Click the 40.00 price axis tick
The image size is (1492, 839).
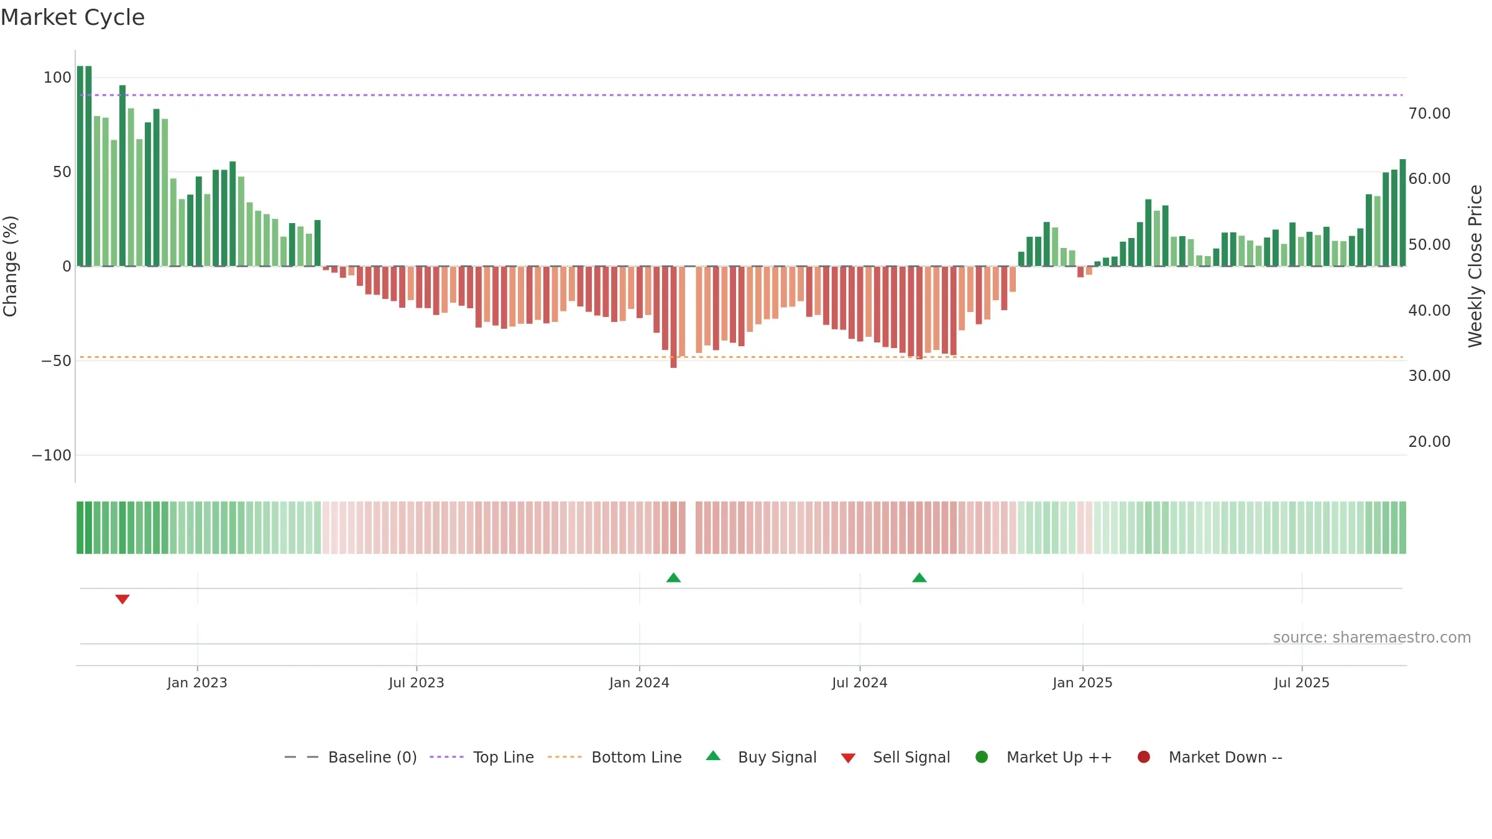point(1429,311)
